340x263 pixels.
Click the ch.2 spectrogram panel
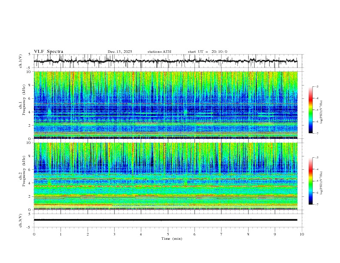click(x=165, y=176)
